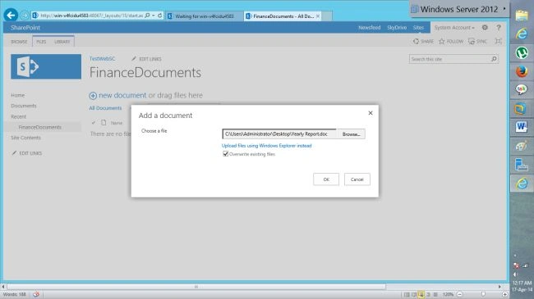This screenshot has height=299, width=534.
Task: Click the focus on content icon
Action: (498, 42)
